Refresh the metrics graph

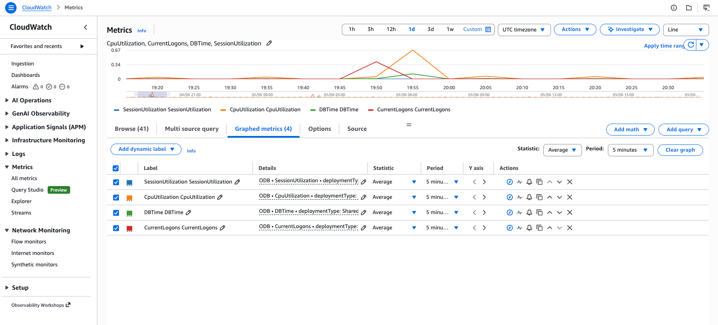pos(691,45)
